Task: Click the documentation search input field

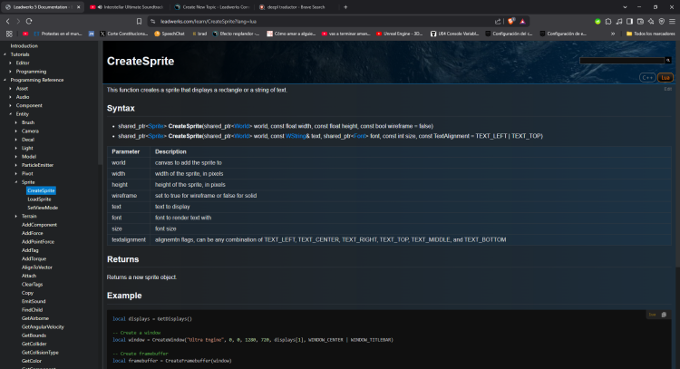Action: point(624,61)
